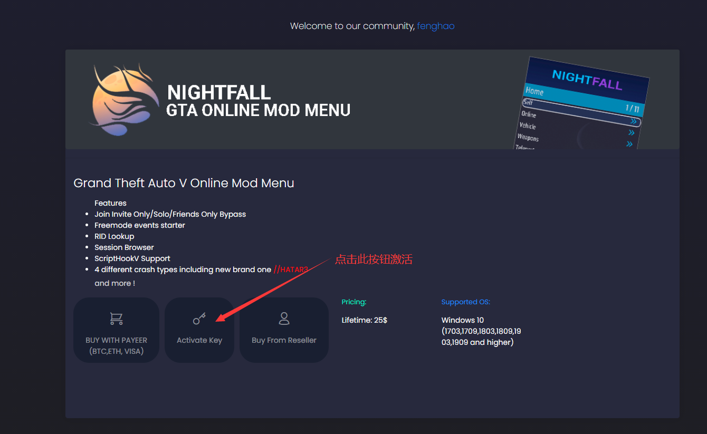Click the red //HATAR3 text
The height and width of the screenshot is (434, 707).
[291, 269]
